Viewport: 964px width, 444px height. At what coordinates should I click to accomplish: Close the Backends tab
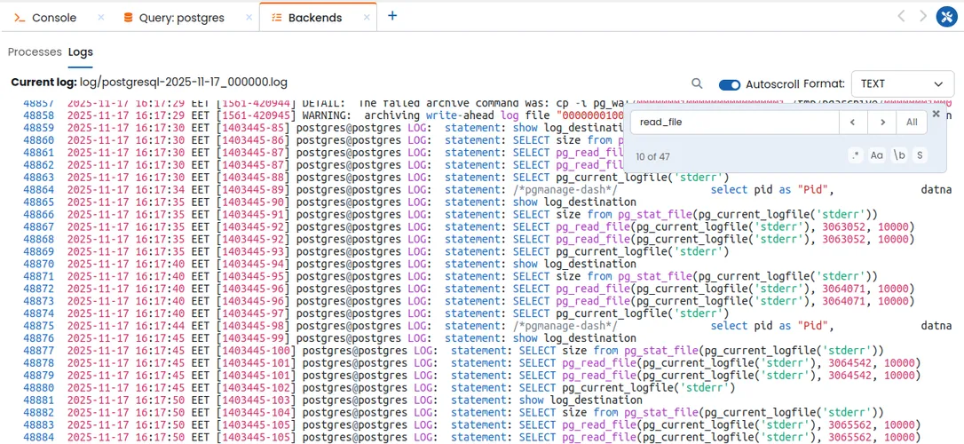(364, 18)
